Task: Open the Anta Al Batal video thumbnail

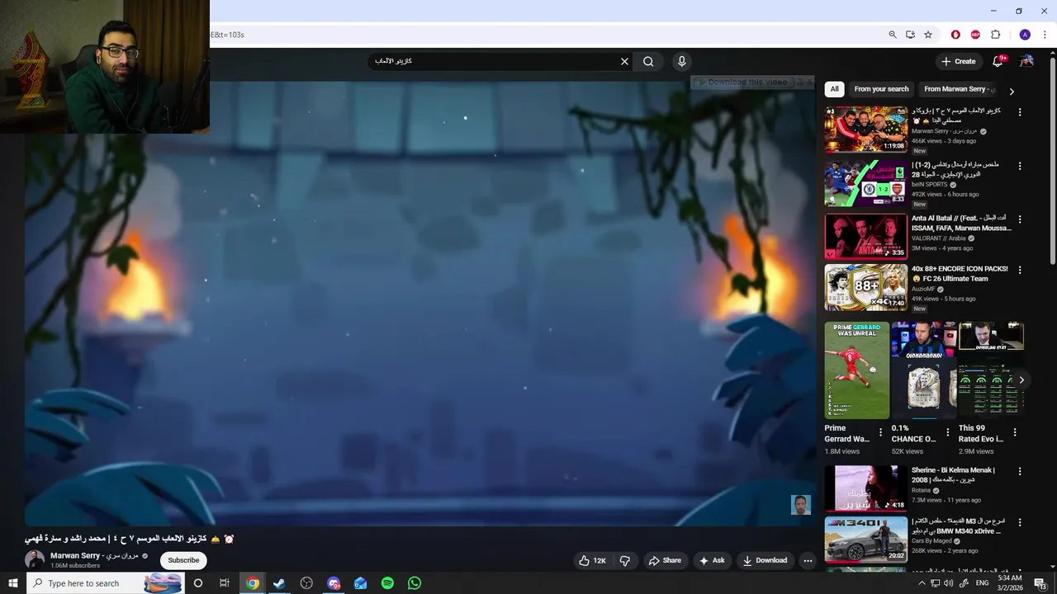Action: pyautogui.click(x=865, y=237)
